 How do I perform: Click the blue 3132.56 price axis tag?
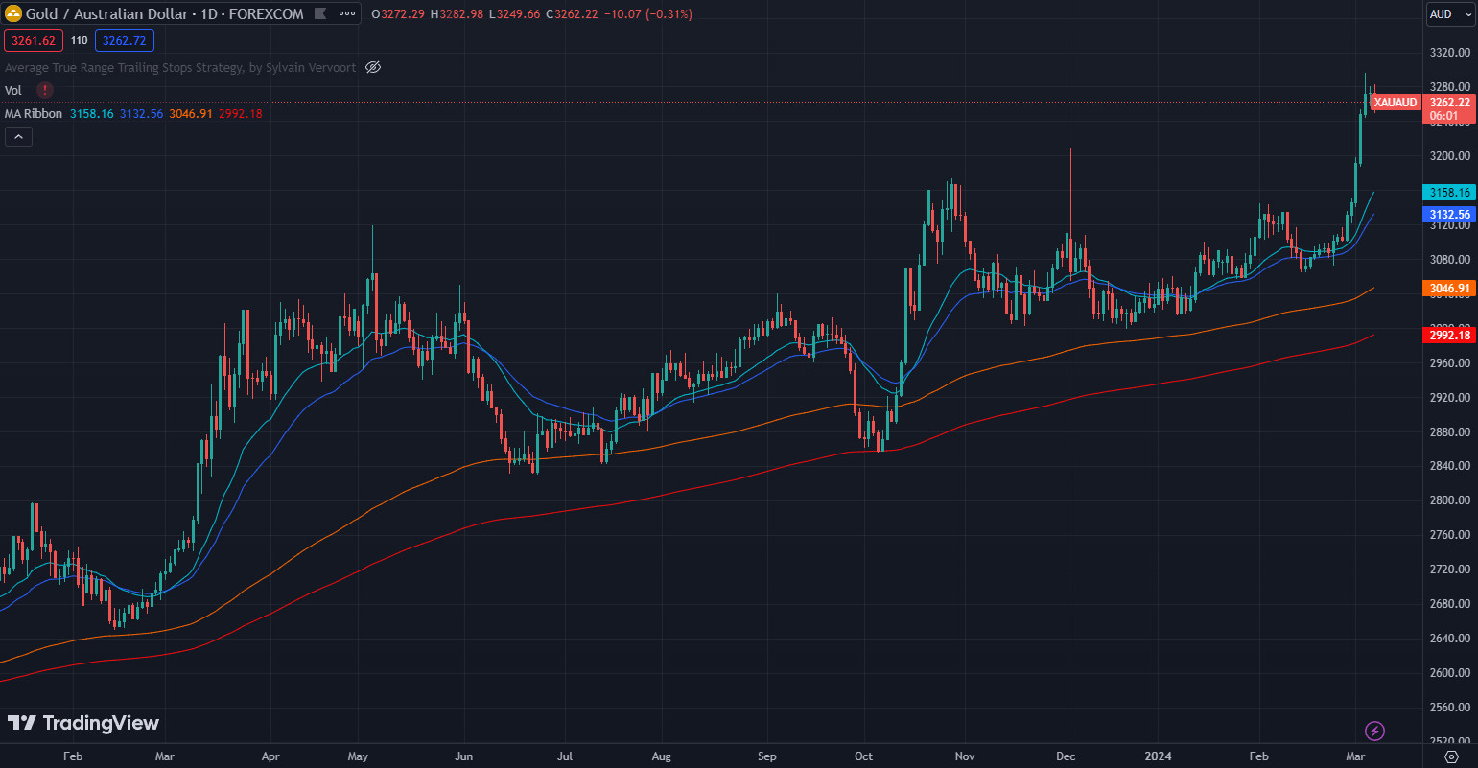coord(1449,215)
